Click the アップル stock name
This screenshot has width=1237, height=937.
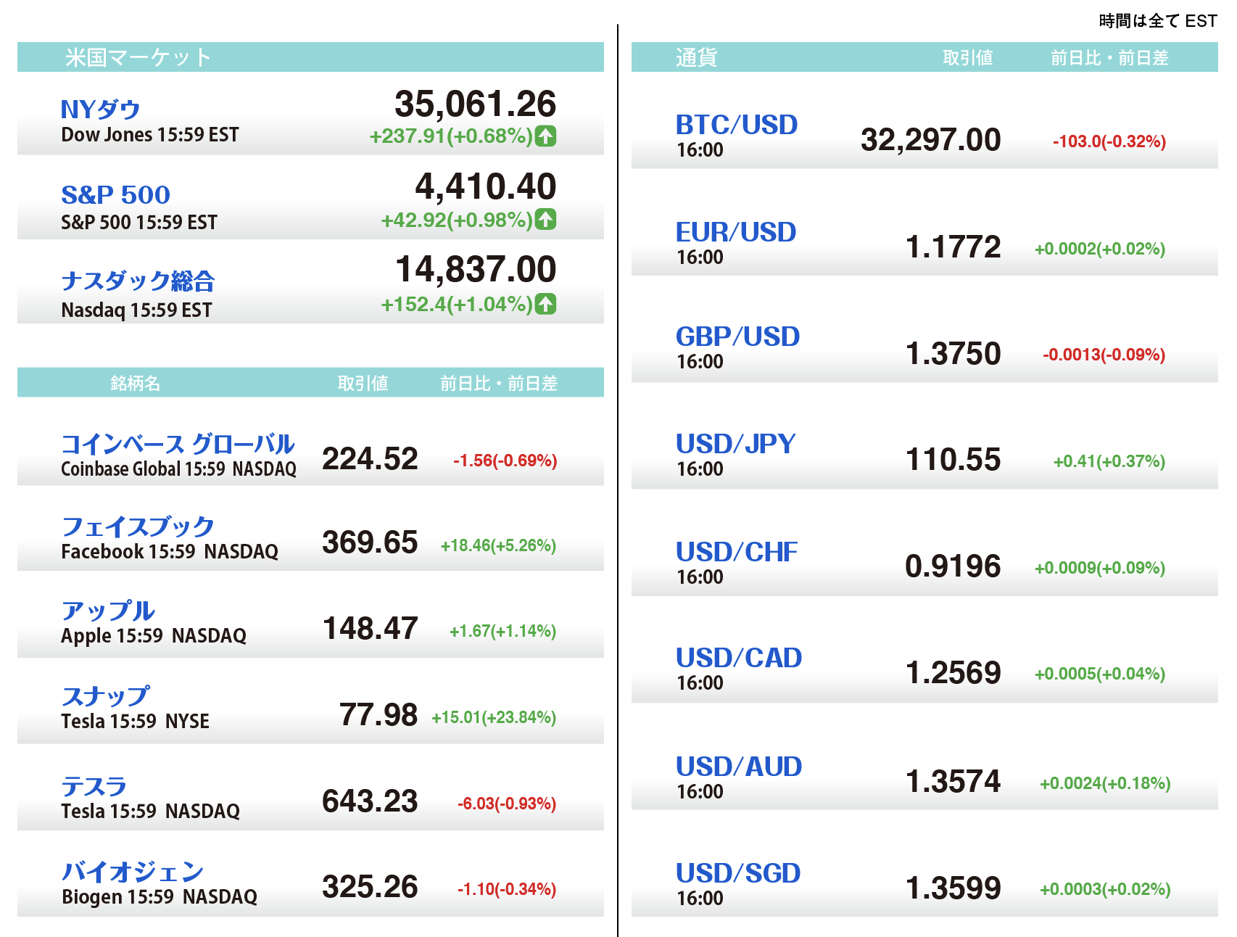[x=108, y=611]
